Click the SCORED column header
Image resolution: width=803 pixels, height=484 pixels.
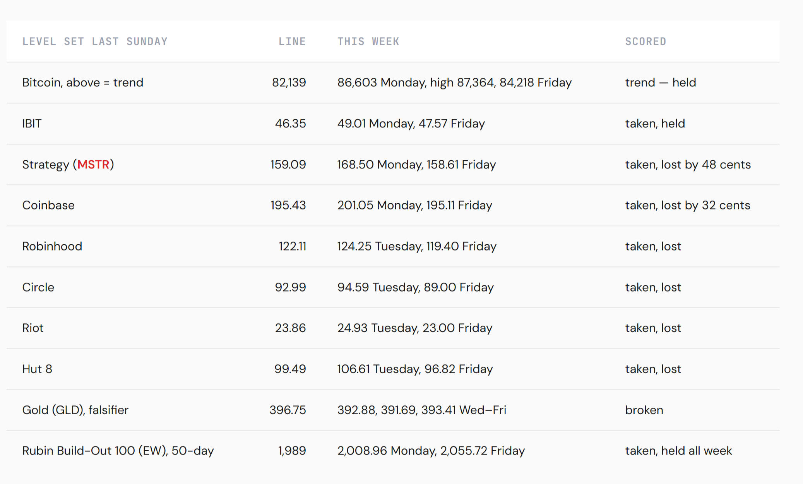click(x=645, y=41)
